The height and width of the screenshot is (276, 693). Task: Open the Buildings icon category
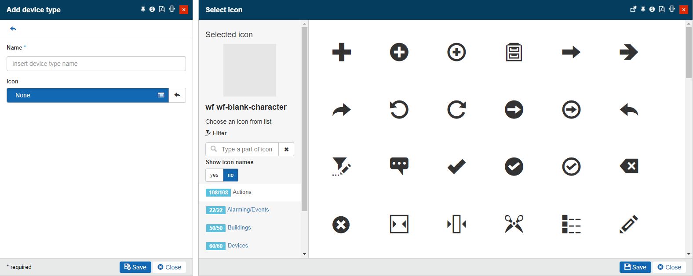coord(239,228)
